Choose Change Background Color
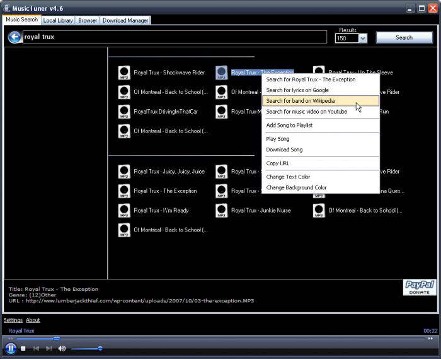Screen dimensions: 441x359 (321, 187)
